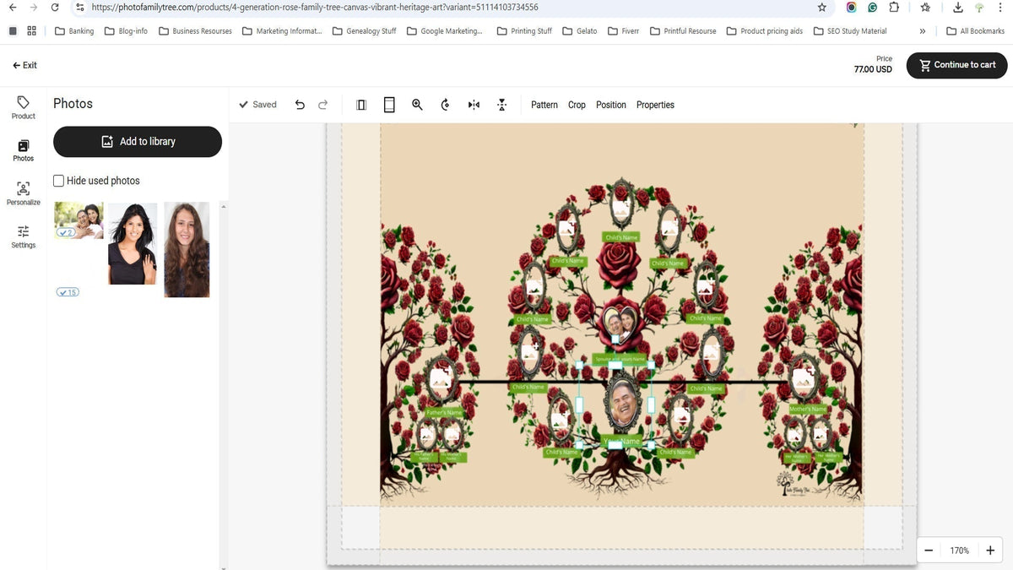Open the Crop menu
Viewport: 1013px width, 570px height.
coord(577,105)
